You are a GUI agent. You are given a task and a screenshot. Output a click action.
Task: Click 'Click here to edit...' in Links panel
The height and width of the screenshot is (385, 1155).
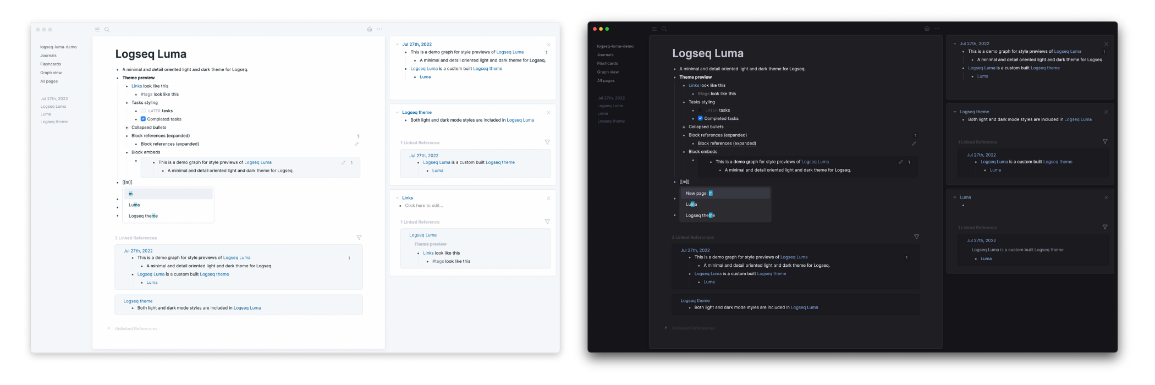click(424, 206)
